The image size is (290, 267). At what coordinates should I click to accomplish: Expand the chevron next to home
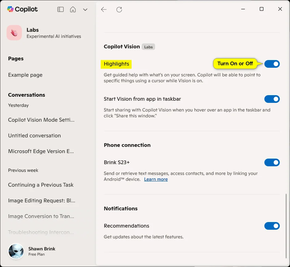85,10
